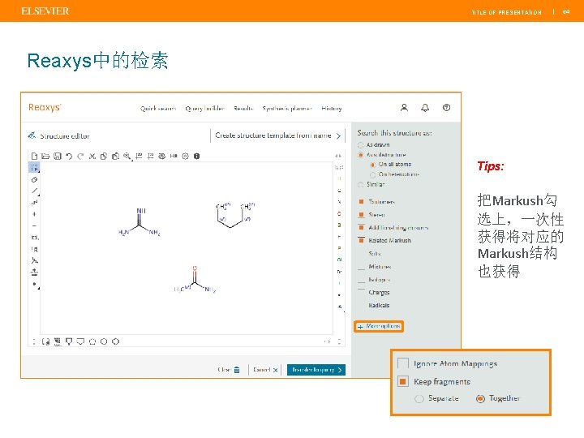
Task: Click the 'Radicals' option label
Action: point(379,306)
